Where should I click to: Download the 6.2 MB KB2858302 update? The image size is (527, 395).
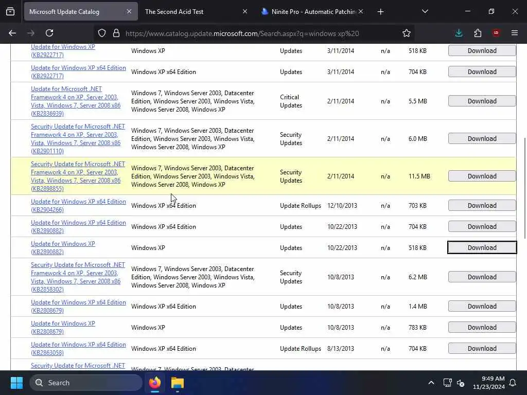tap(482, 277)
